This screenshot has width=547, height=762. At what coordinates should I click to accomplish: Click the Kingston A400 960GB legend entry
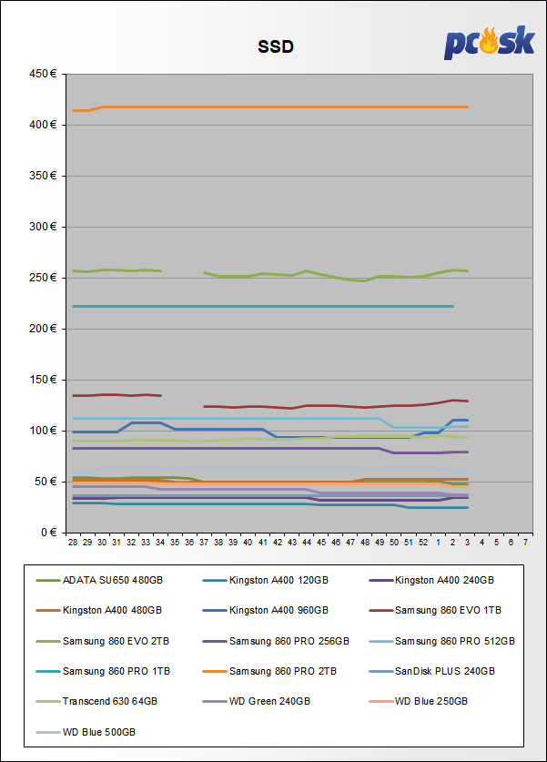tap(266, 610)
